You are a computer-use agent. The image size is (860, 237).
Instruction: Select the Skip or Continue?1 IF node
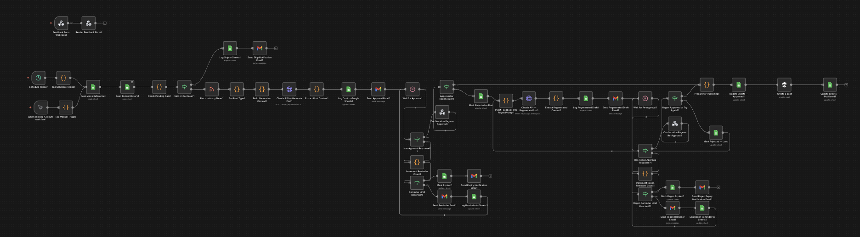click(184, 87)
